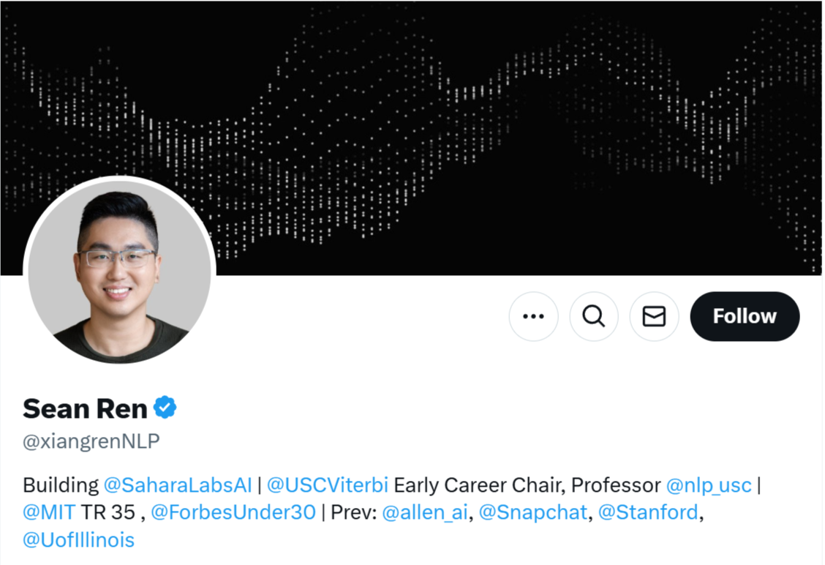825x565 pixels.
Task: Click the 'Early Career Chair, Professor' bio text
Action: click(x=527, y=484)
